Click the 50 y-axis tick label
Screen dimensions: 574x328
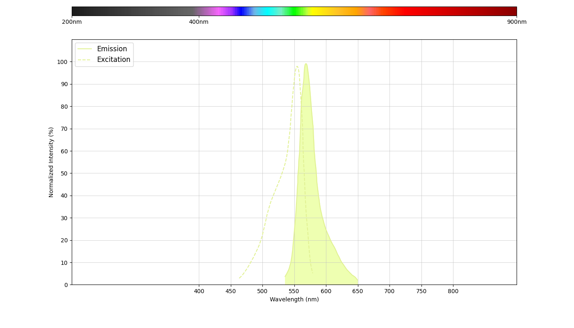click(x=64, y=173)
